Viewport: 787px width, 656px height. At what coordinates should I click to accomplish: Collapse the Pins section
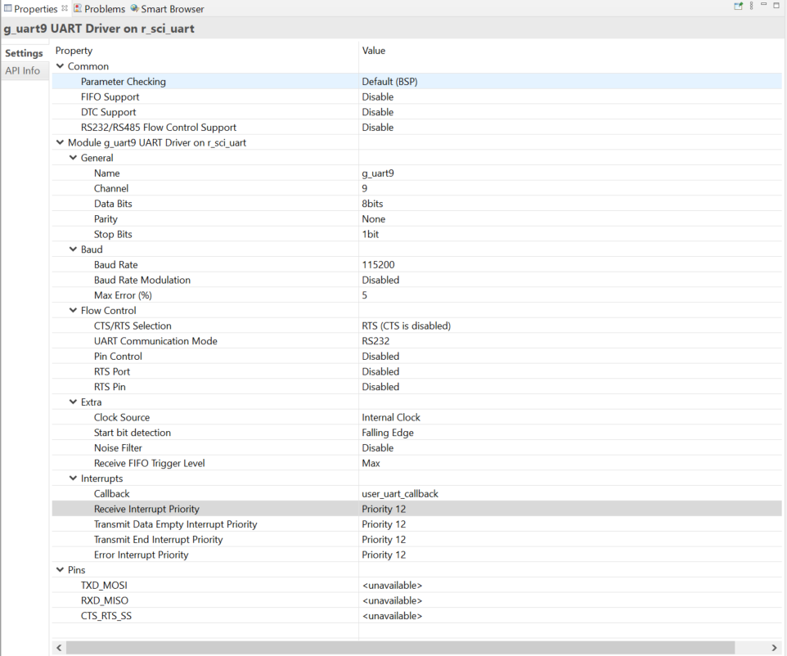[61, 569]
